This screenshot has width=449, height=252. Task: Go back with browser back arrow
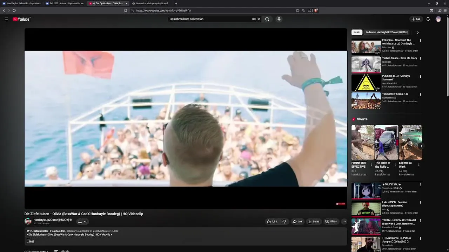point(4,10)
